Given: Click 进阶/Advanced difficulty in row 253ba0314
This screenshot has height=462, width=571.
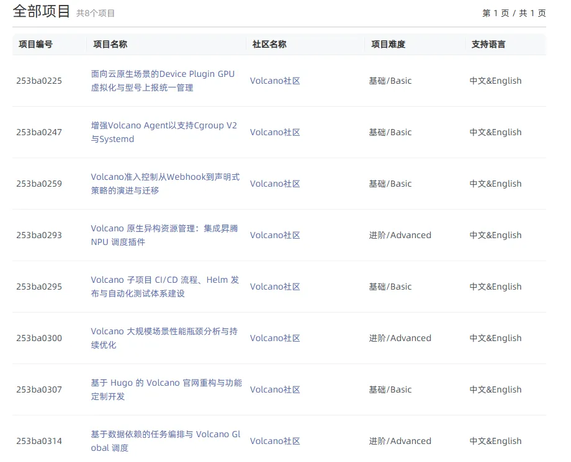Looking at the screenshot, I should pyautogui.click(x=400, y=441).
